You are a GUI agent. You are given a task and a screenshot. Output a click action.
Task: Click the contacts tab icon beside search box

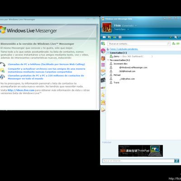[103, 43]
